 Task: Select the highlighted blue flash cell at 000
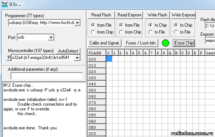tap(109, 59)
